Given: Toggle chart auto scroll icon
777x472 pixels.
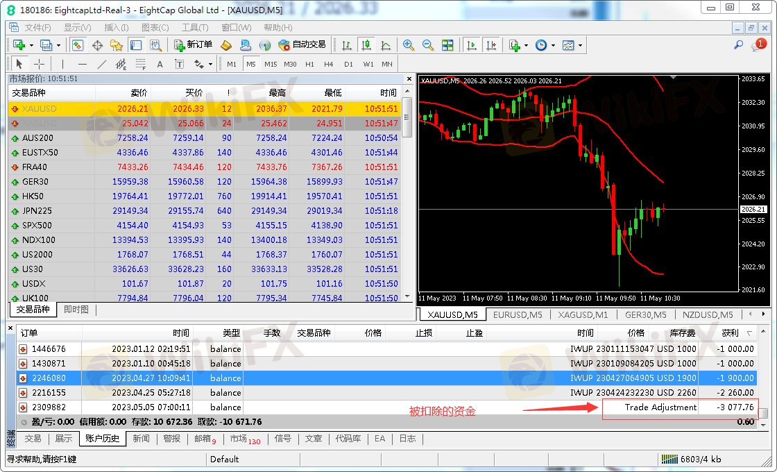Looking at the screenshot, I should (472, 45).
